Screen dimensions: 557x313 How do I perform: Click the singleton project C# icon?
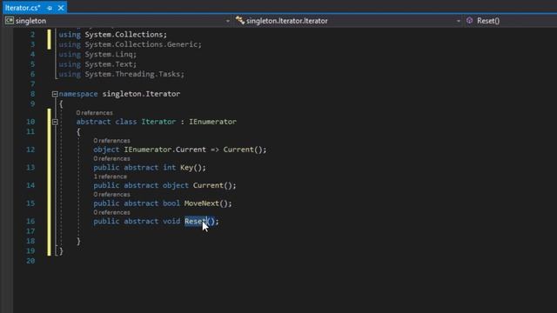point(10,21)
